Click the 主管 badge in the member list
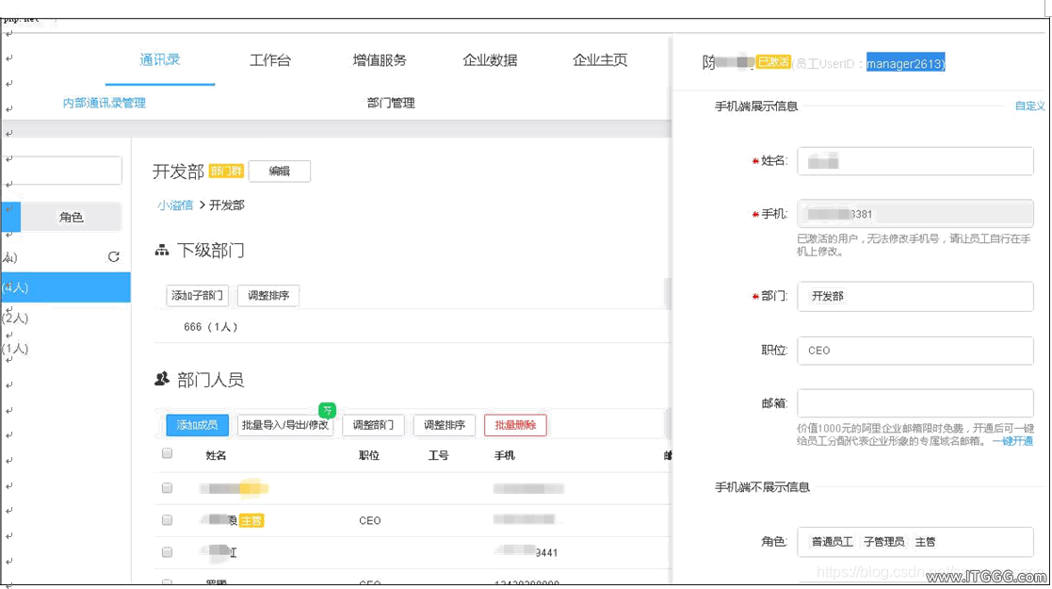 251,520
